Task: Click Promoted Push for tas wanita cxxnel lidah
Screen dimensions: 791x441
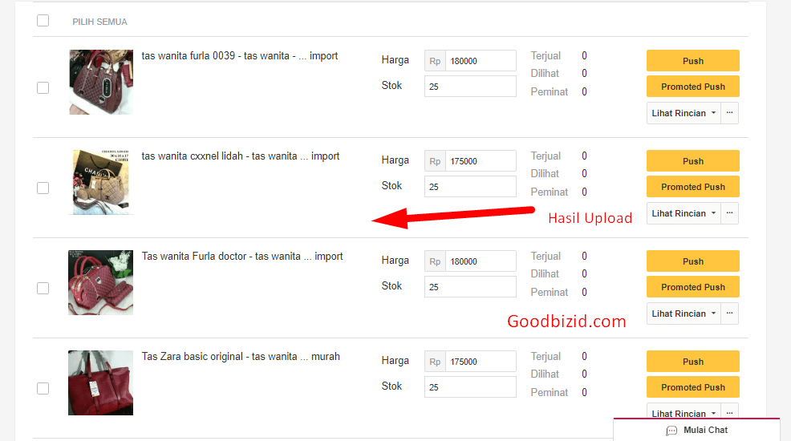Action: click(x=692, y=187)
